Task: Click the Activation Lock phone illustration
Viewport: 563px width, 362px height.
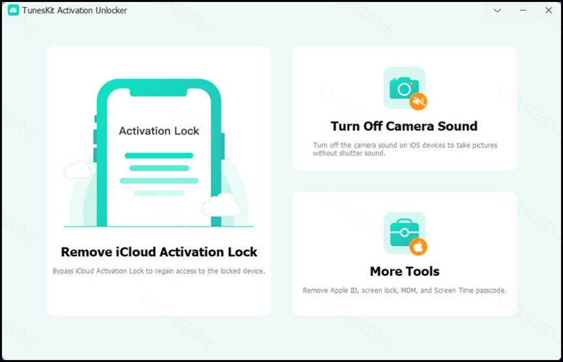Action: [159, 153]
